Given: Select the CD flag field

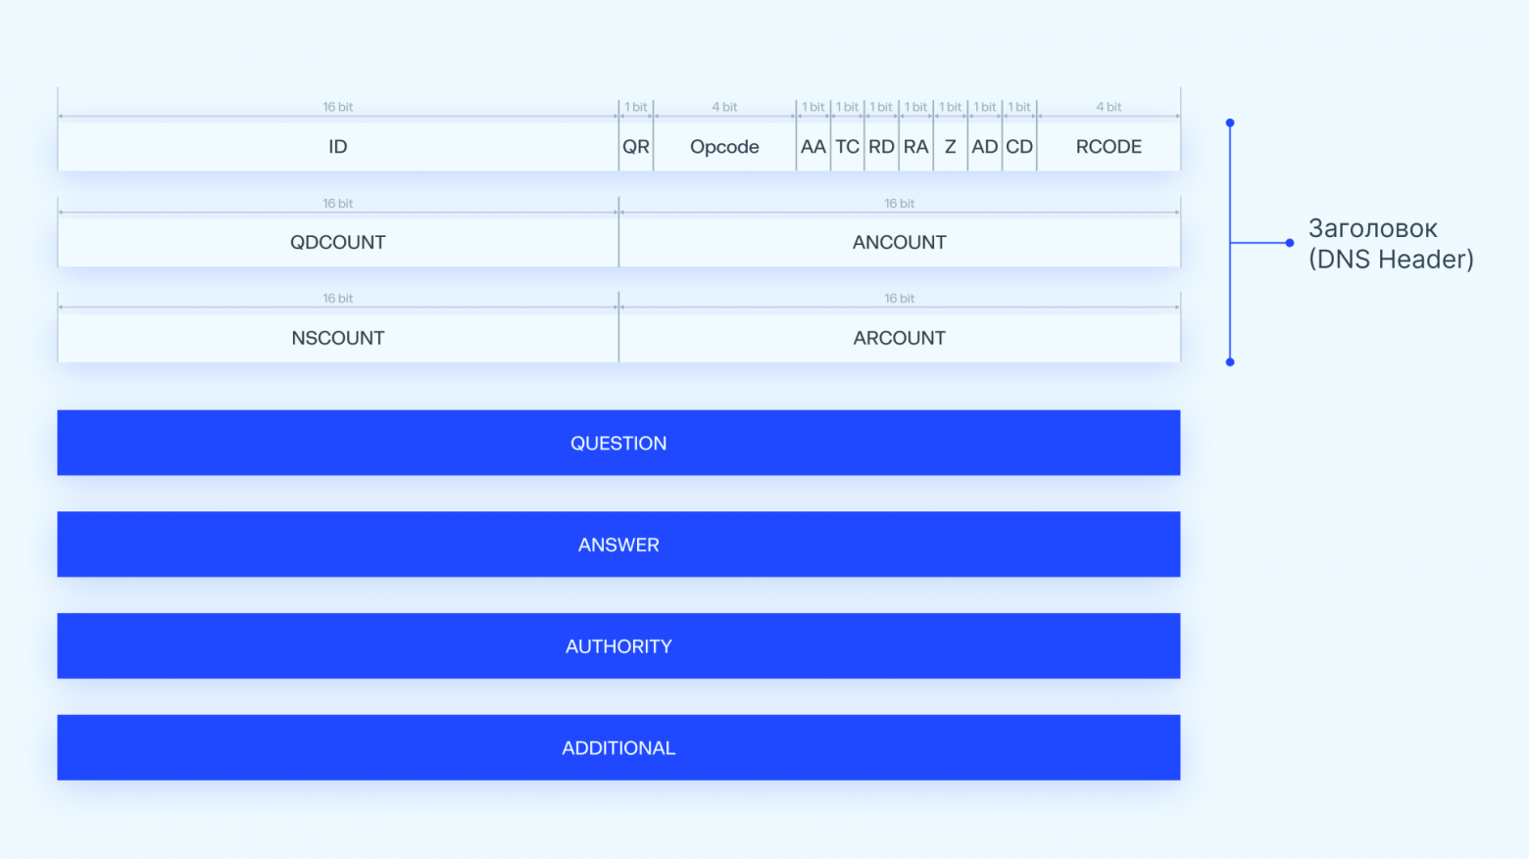Looking at the screenshot, I should (1018, 146).
